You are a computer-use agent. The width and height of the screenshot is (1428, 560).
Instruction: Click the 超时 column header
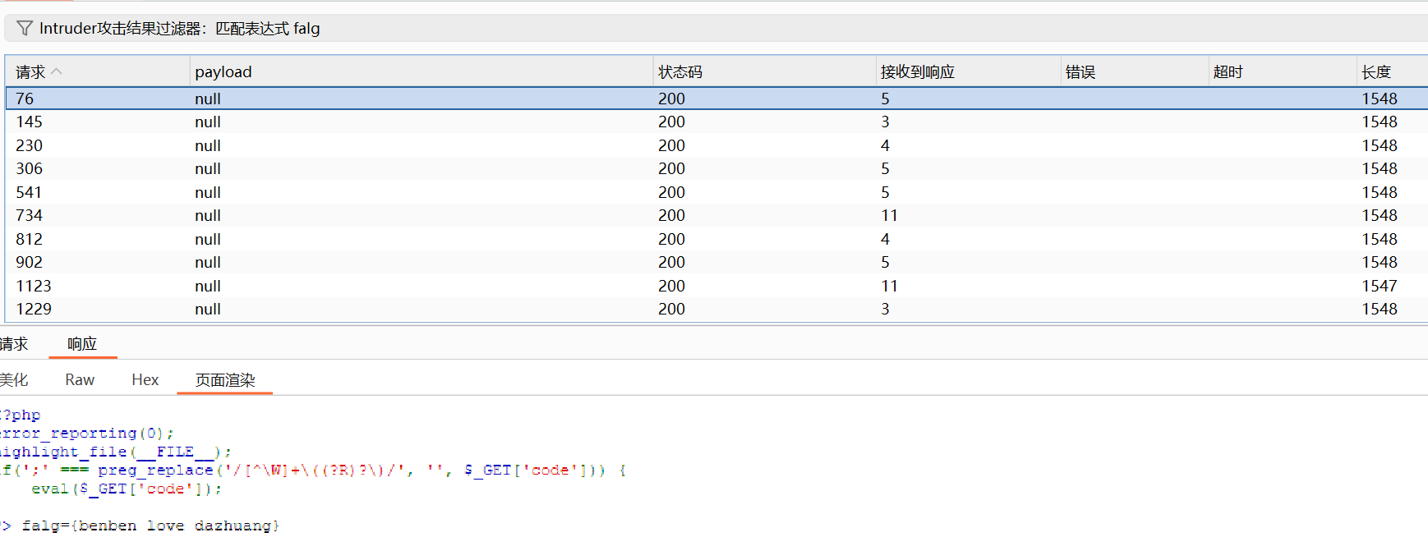pos(1228,72)
